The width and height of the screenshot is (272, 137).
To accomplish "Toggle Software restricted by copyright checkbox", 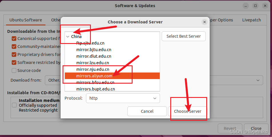I will coord(14,63).
